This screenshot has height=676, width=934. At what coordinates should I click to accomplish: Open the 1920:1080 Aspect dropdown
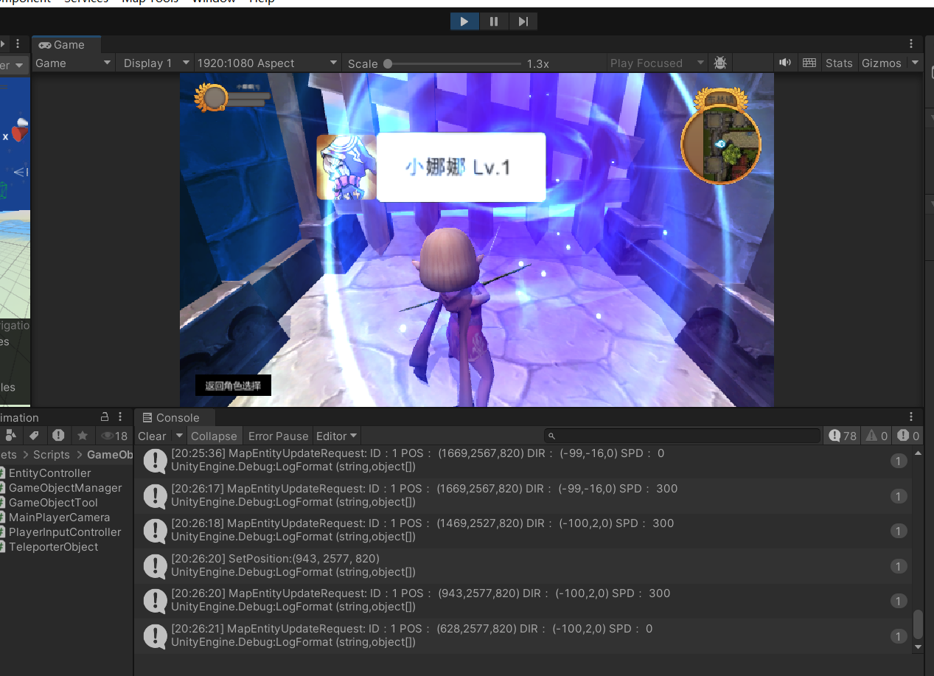pyautogui.click(x=266, y=63)
